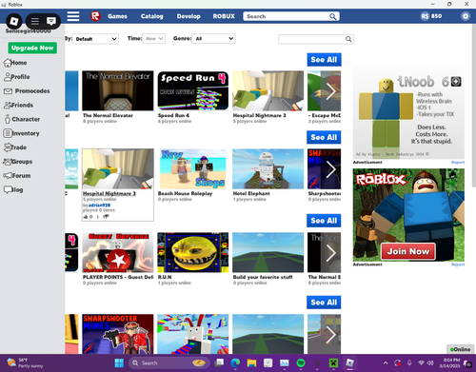Open File Explorer from the taskbar

coord(251,362)
